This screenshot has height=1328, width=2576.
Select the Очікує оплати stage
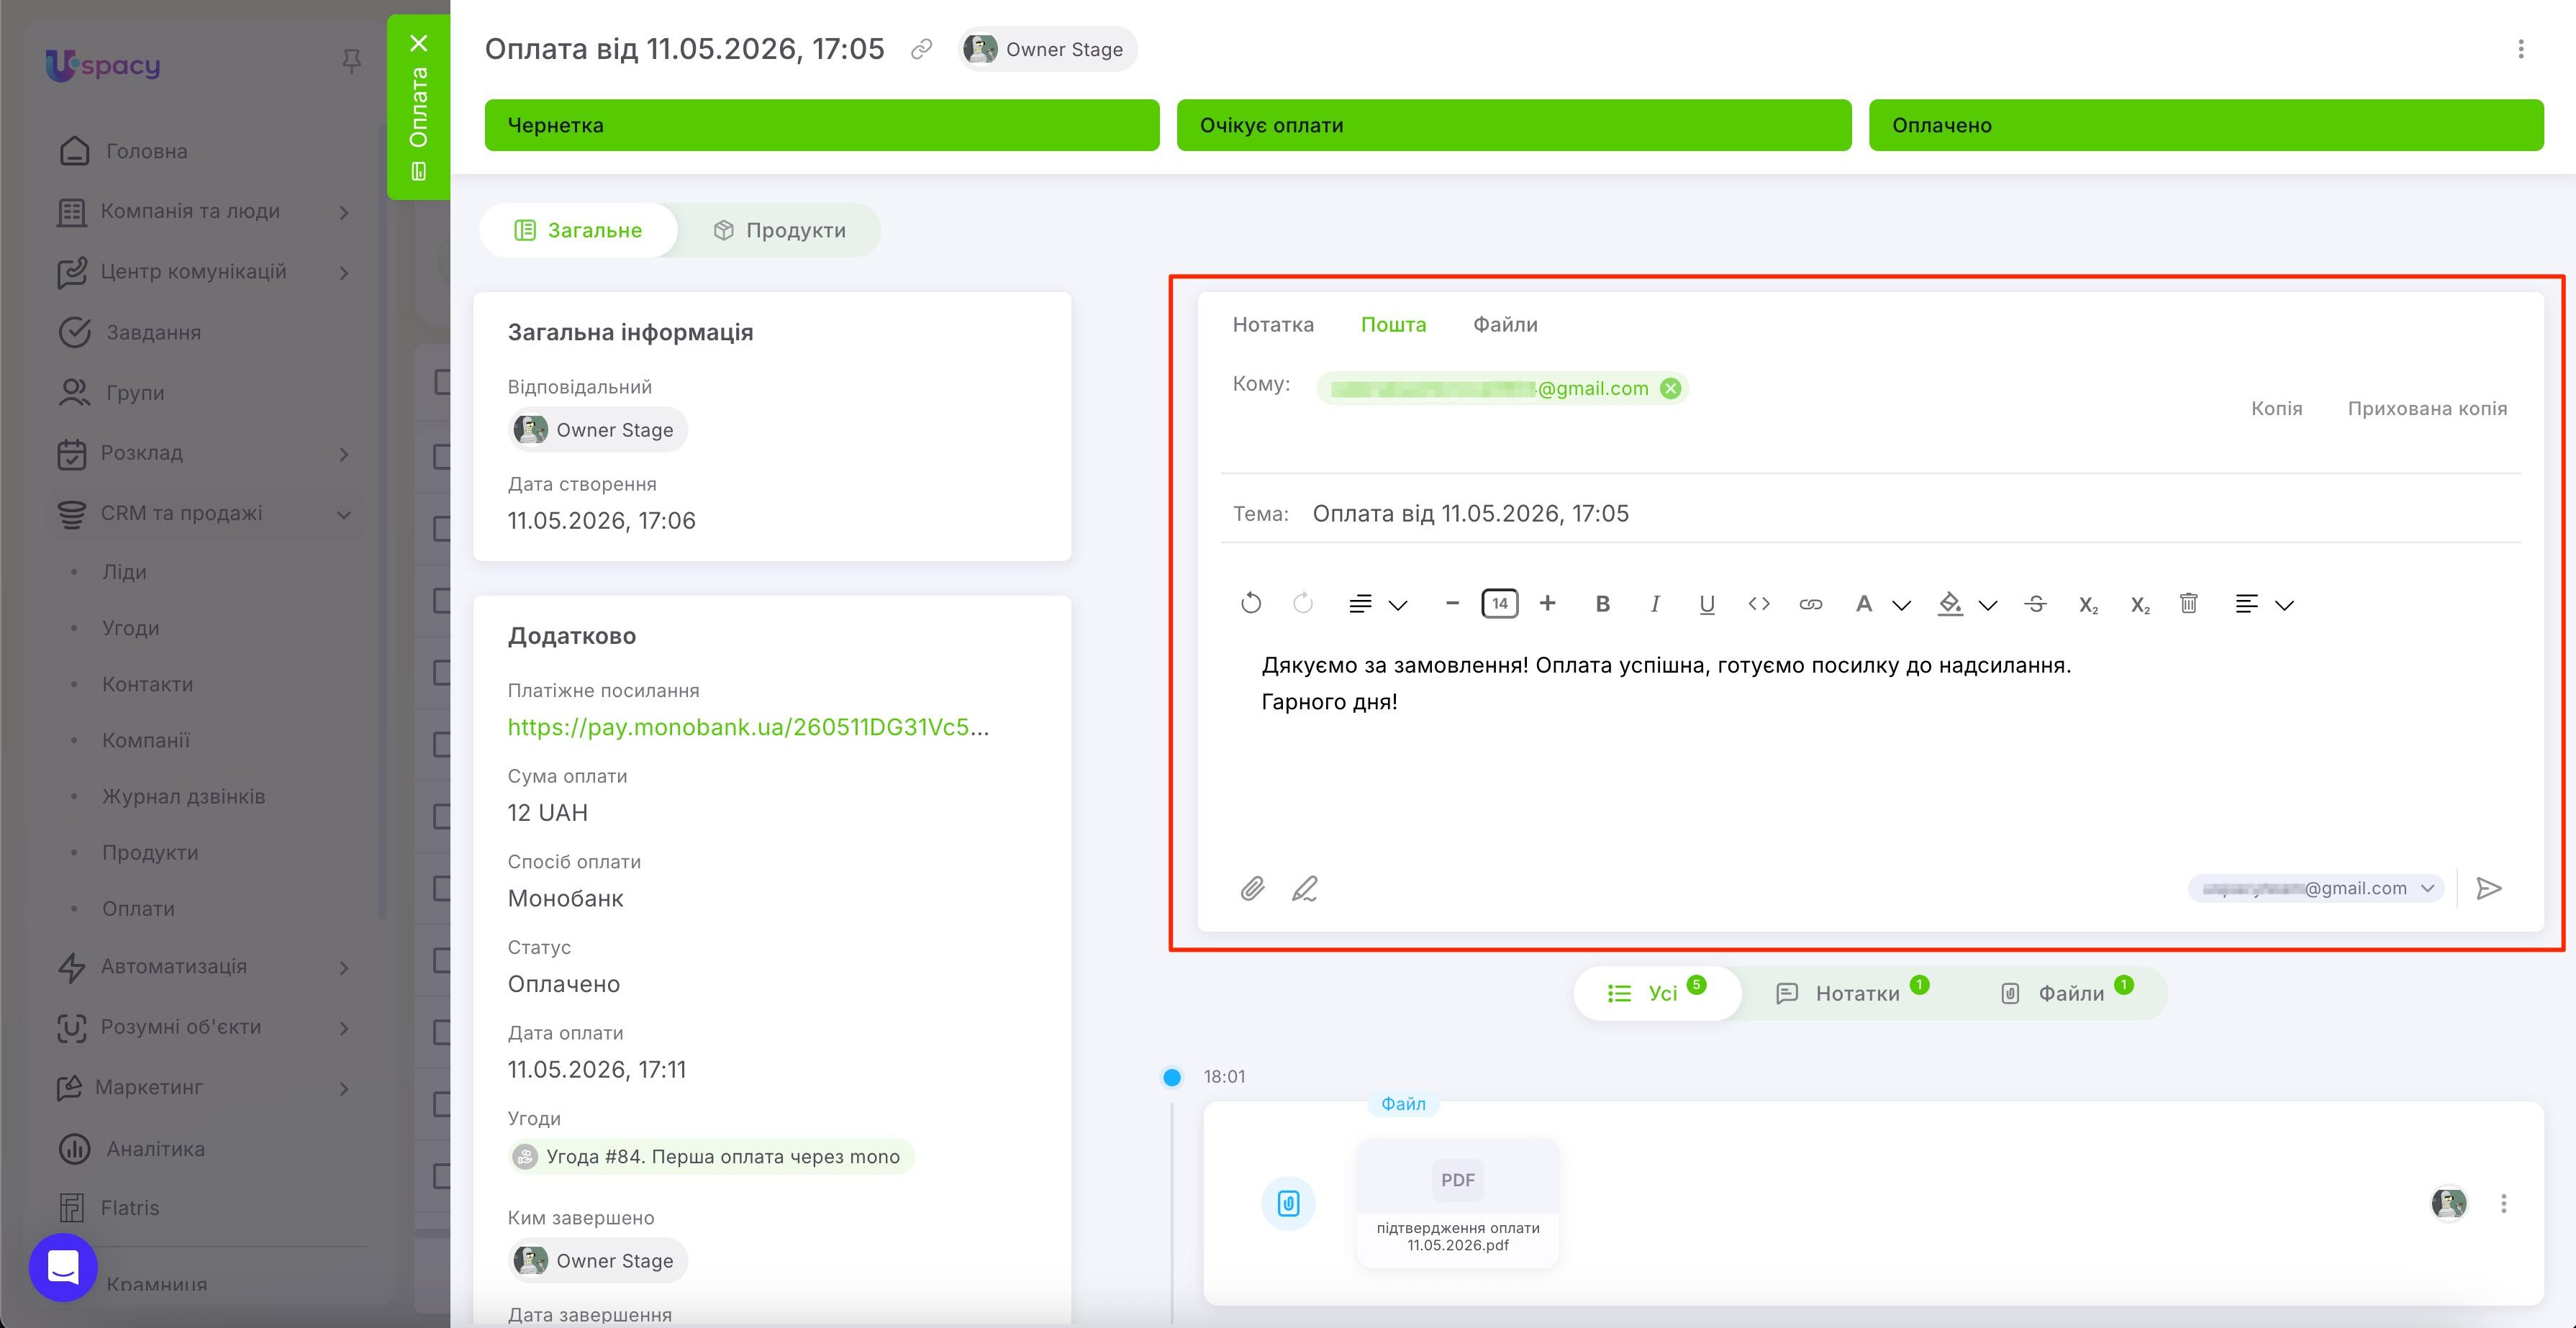[1514, 125]
